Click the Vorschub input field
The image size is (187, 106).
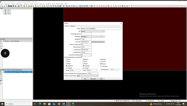[x=86, y=42]
